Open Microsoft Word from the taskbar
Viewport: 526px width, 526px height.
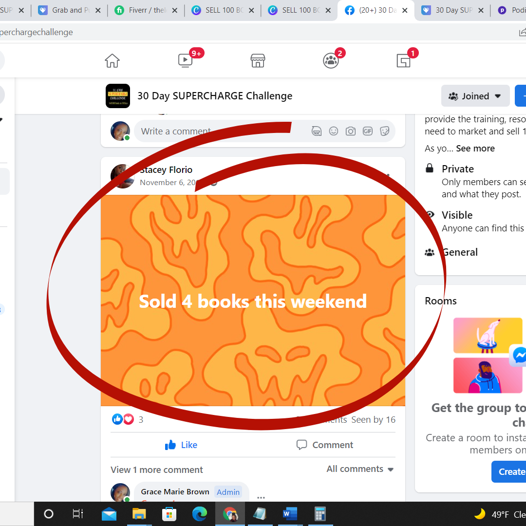coord(290,514)
